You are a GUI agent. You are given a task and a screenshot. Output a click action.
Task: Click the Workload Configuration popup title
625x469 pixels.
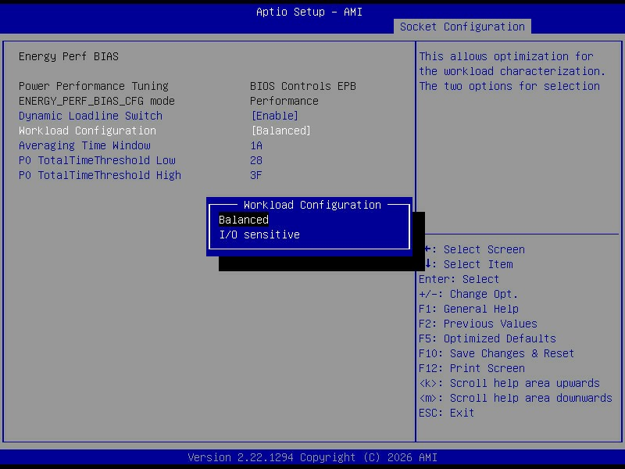(x=312, y=205)
